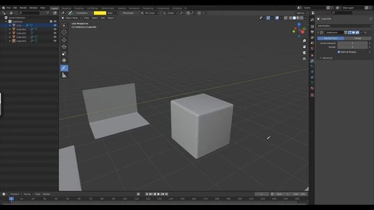Open the Window menu
This screenshot has height=210, width=374.
[33, 8]
